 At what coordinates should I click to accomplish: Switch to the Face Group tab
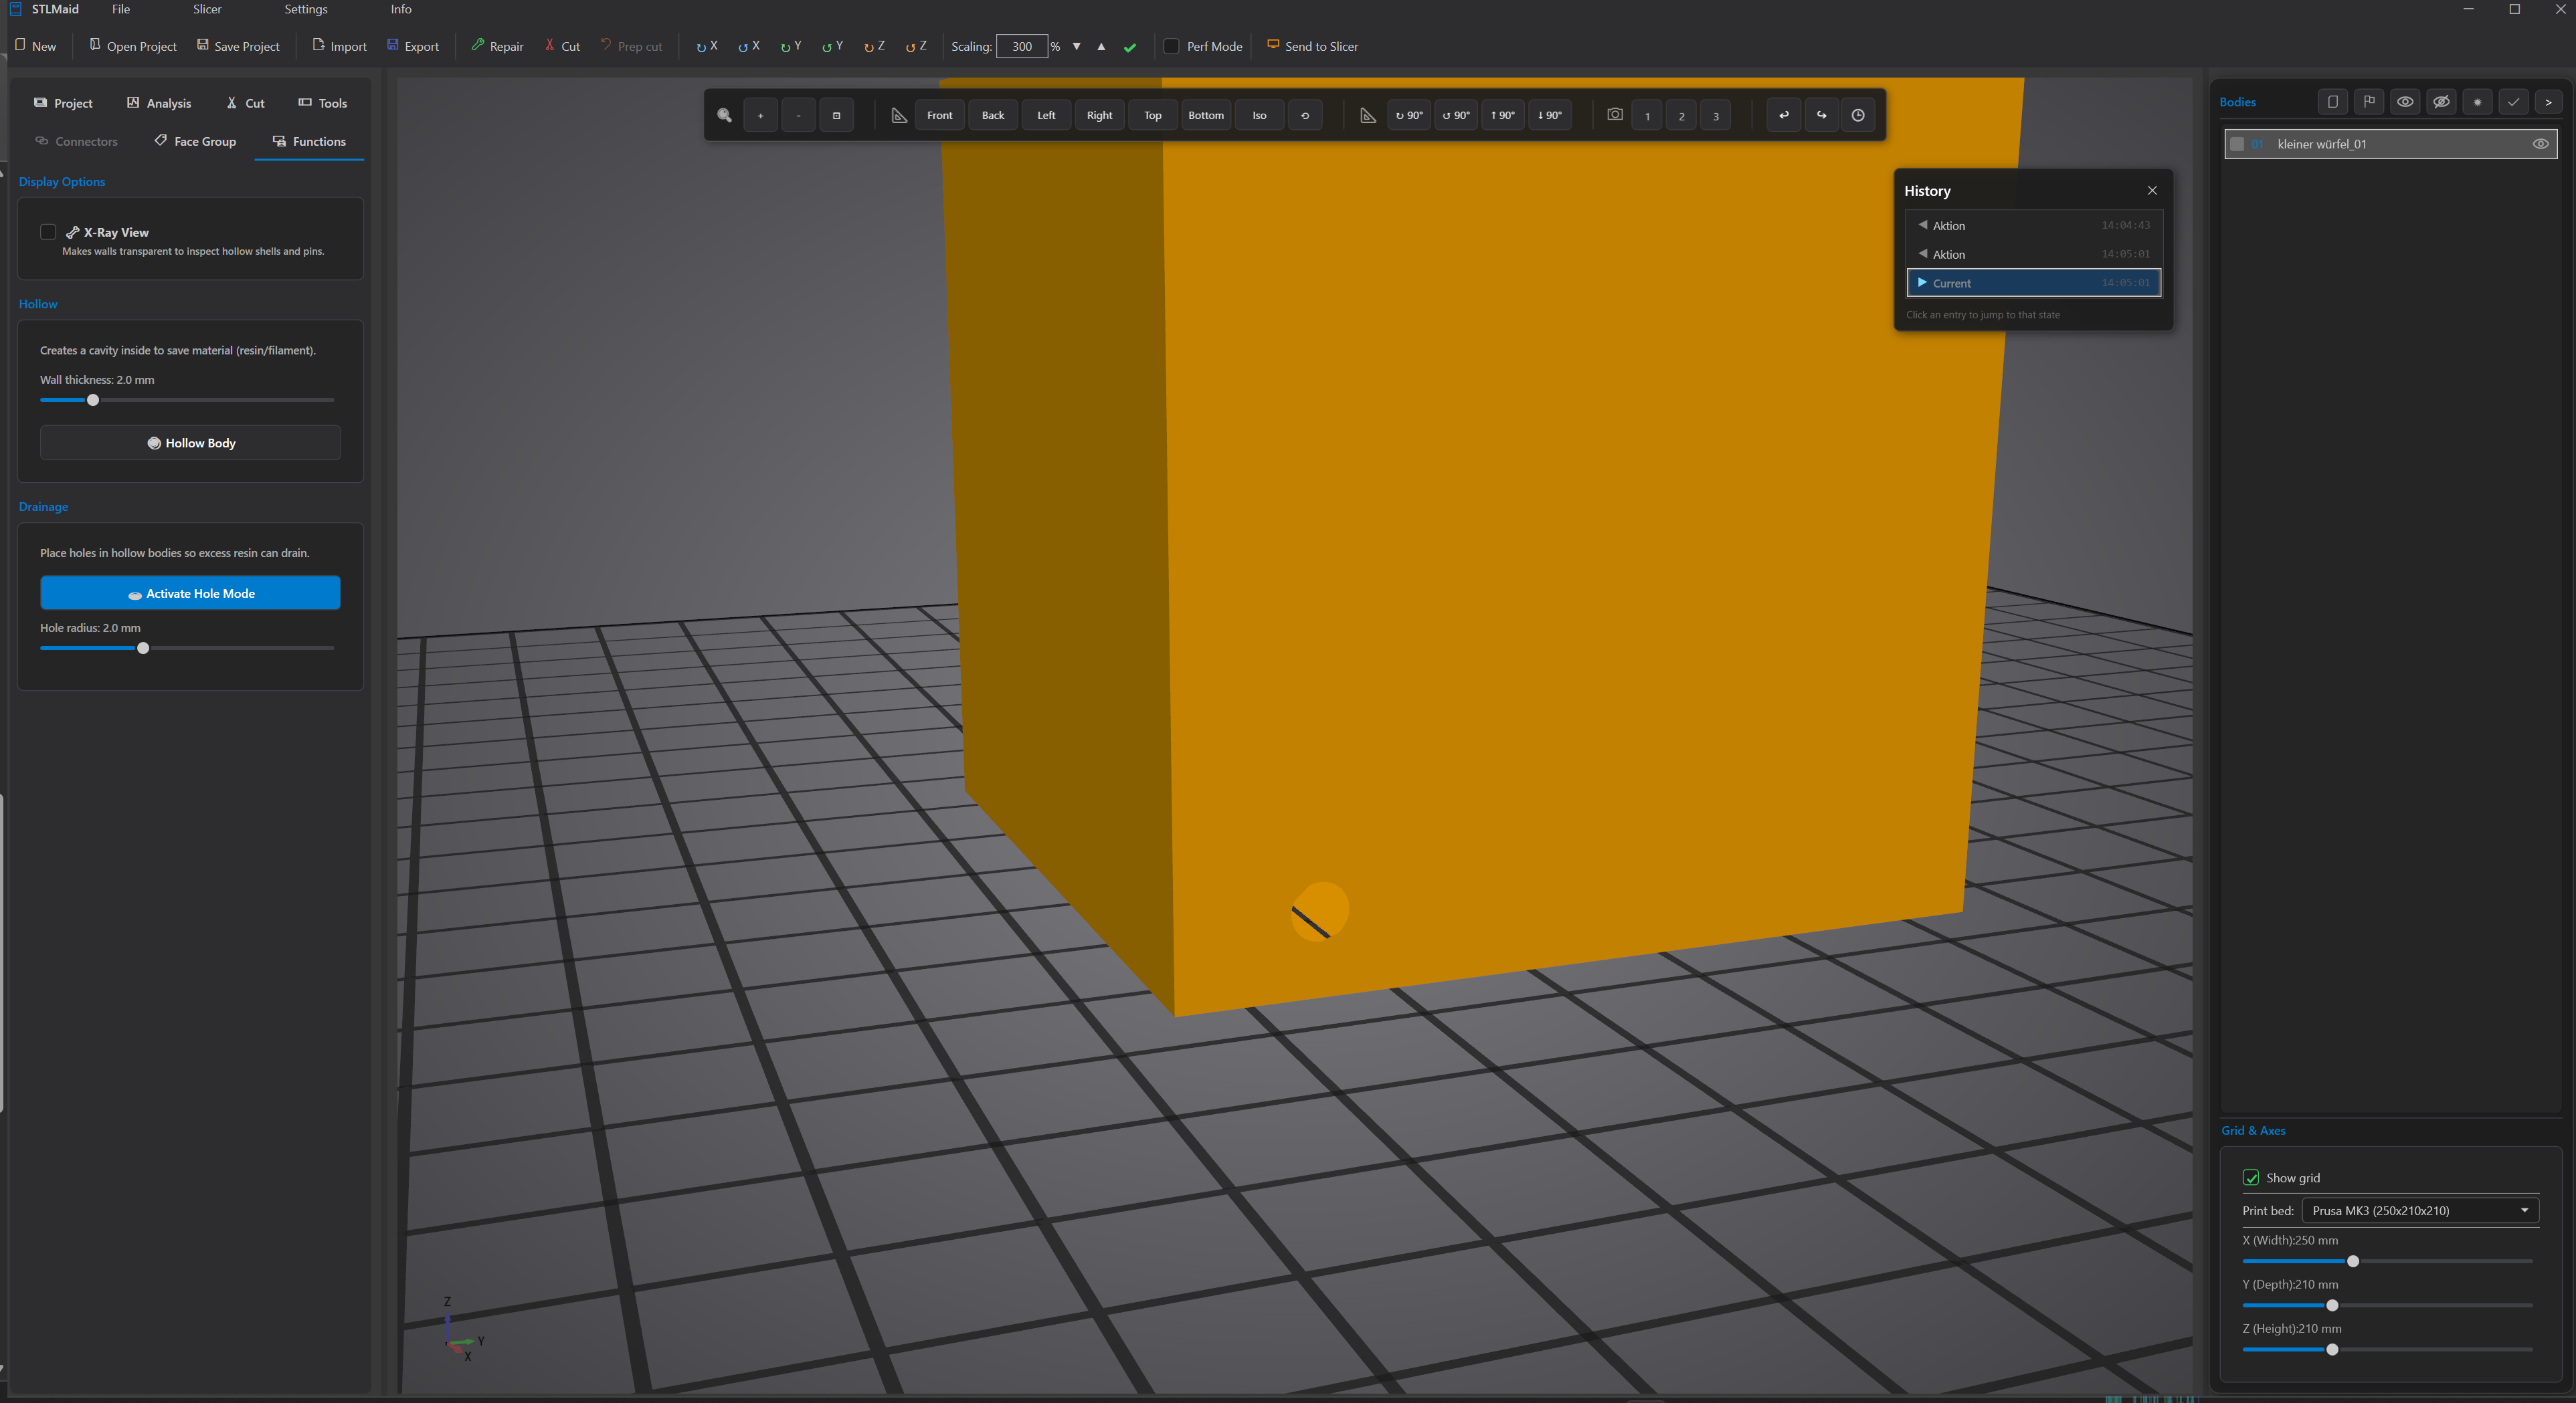click(x=195, y=141)
